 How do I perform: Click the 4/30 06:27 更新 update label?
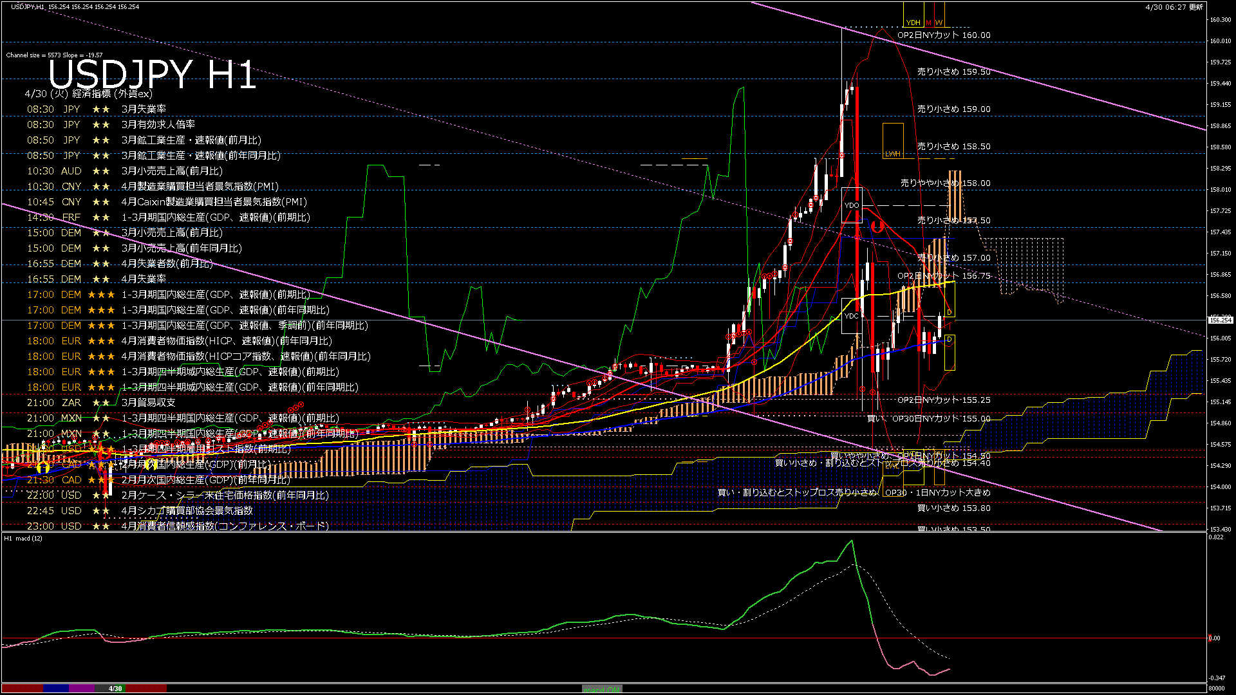tap(1174, 7)
